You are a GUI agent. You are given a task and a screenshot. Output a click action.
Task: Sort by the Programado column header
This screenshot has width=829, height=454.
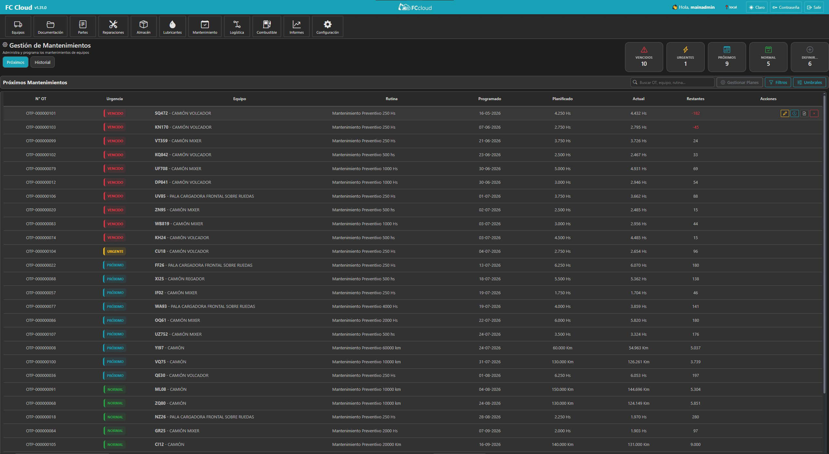[489, 99]
